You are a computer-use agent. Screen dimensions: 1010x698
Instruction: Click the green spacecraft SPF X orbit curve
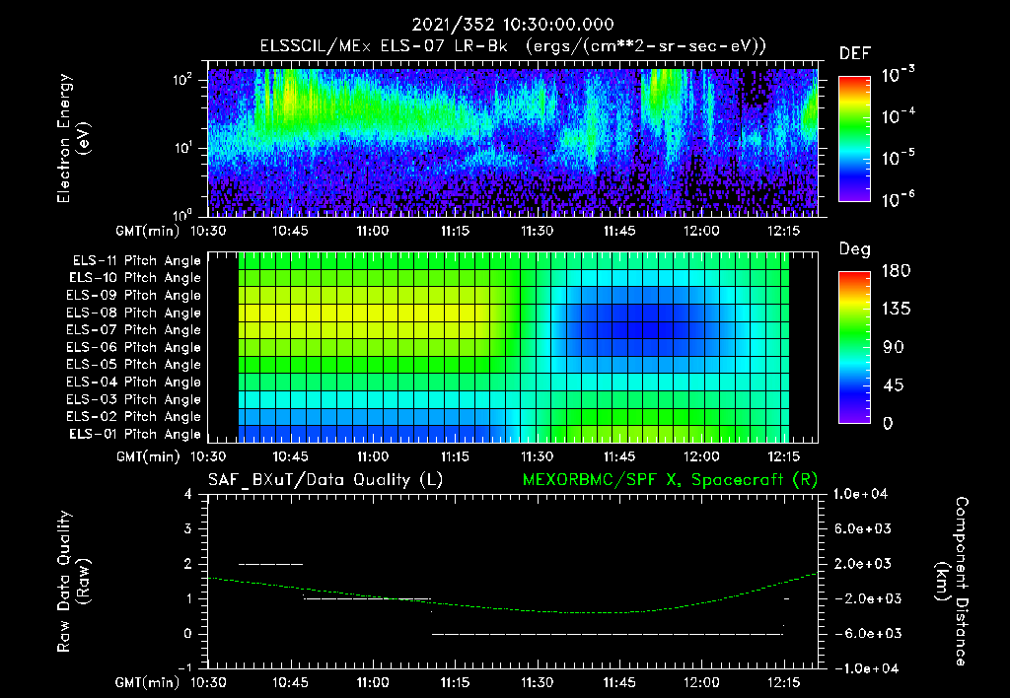point(513,608)
